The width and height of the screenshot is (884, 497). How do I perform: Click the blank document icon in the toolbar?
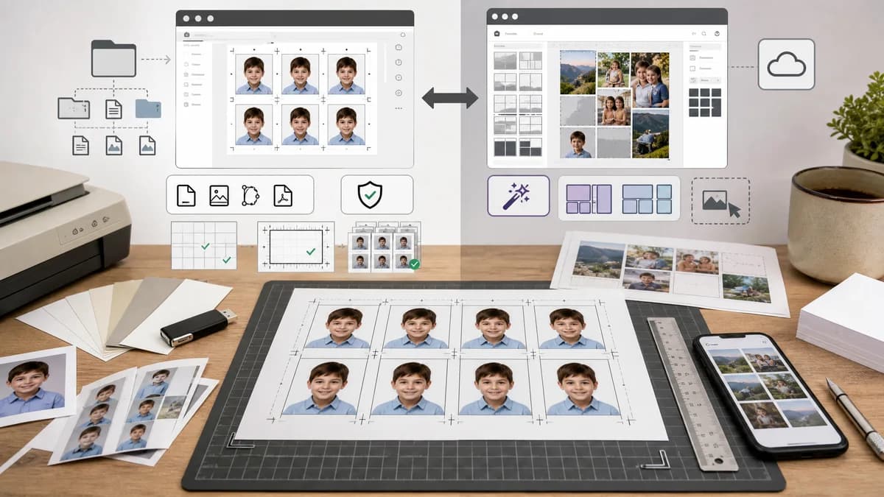click(x=186, y=195)
